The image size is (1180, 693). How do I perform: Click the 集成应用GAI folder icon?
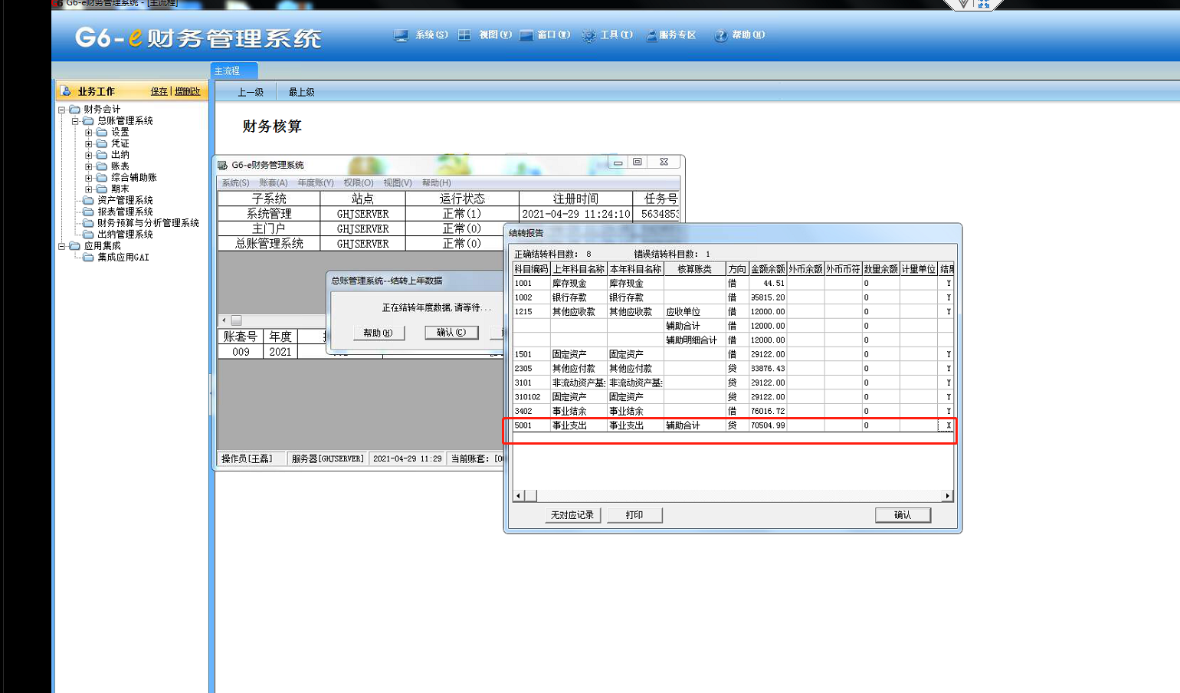(89, 258)
